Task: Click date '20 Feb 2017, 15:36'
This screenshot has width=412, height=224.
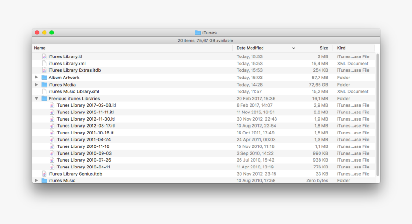Action: (x=256, y=98)
